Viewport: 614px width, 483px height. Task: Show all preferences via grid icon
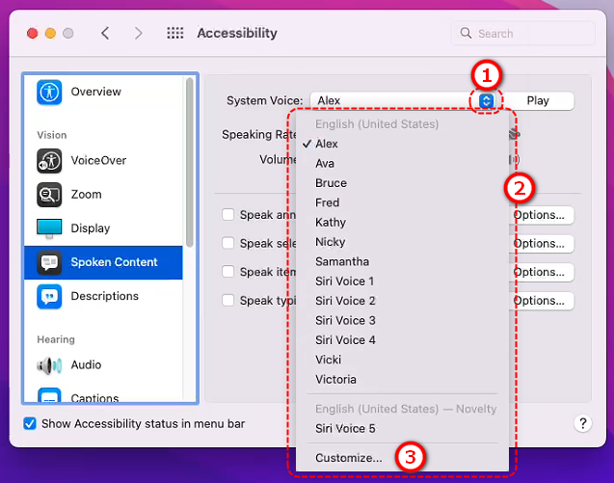pyautogui.click(x=175, y=33)
